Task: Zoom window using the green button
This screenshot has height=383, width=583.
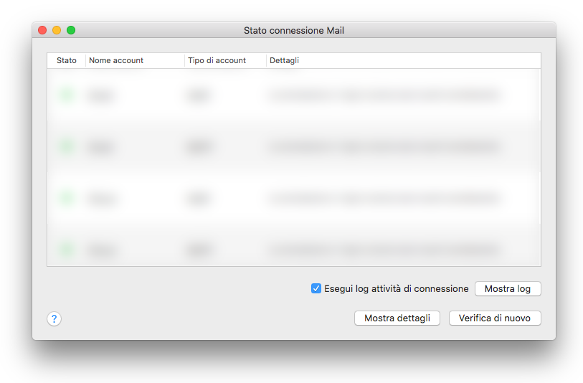Action: pos(71,30)
